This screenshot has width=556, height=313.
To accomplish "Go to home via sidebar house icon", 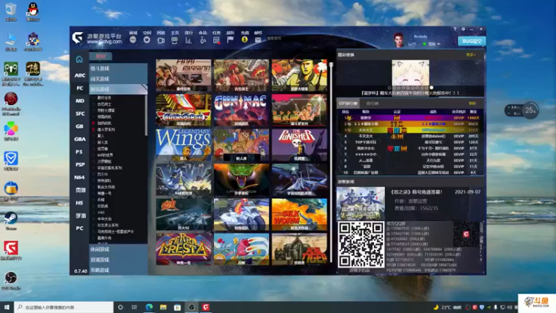I will tap(79, 59).
